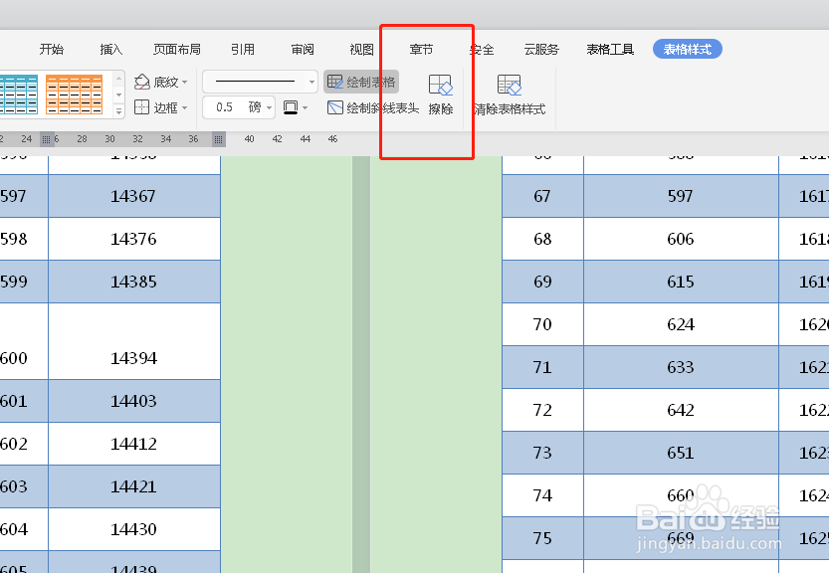Click right table cell 642
The image size is (829, 573).
coord(681,410)
